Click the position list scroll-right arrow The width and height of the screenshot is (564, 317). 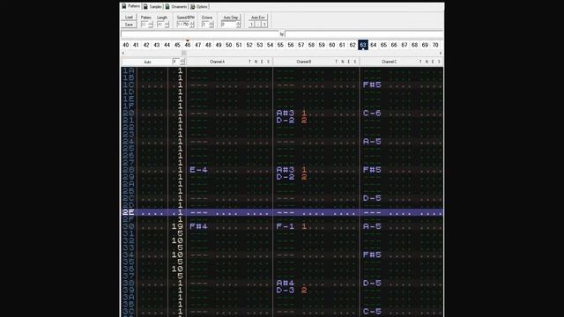(441, 53)
